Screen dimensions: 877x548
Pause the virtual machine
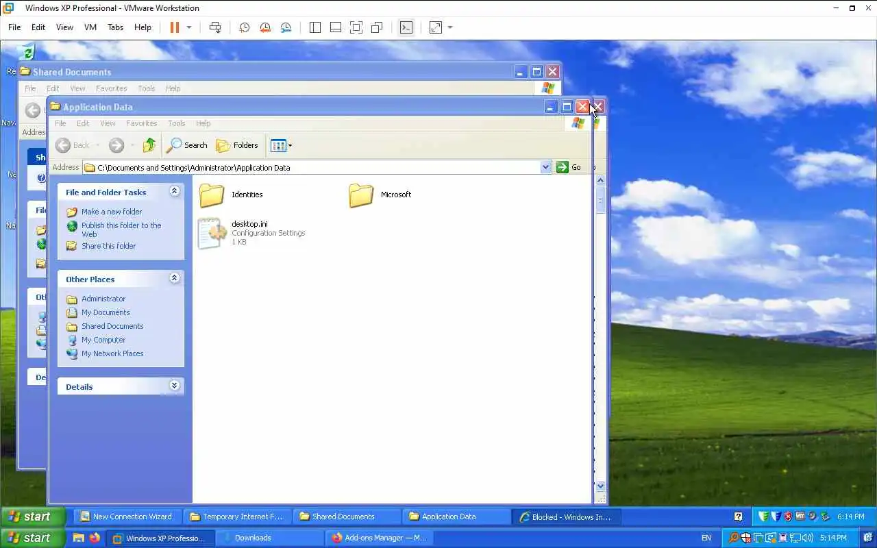click(174, 27)
